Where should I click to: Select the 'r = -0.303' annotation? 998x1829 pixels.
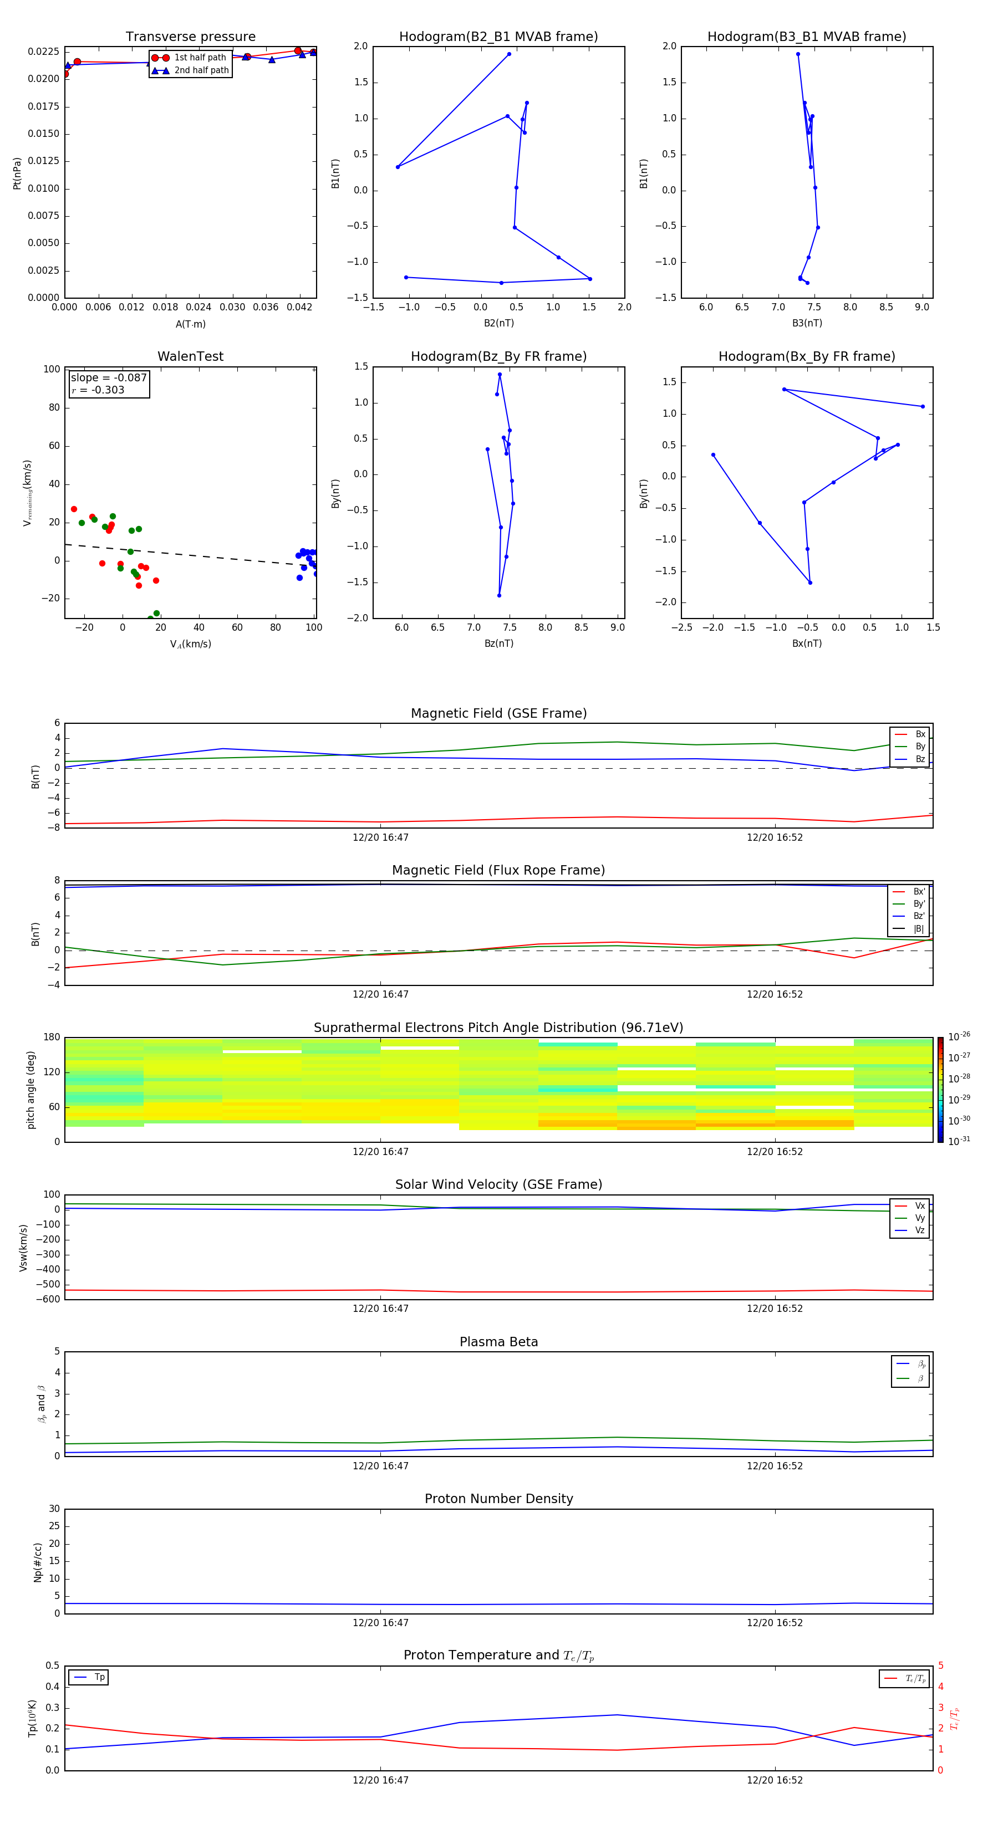point(98,391)
